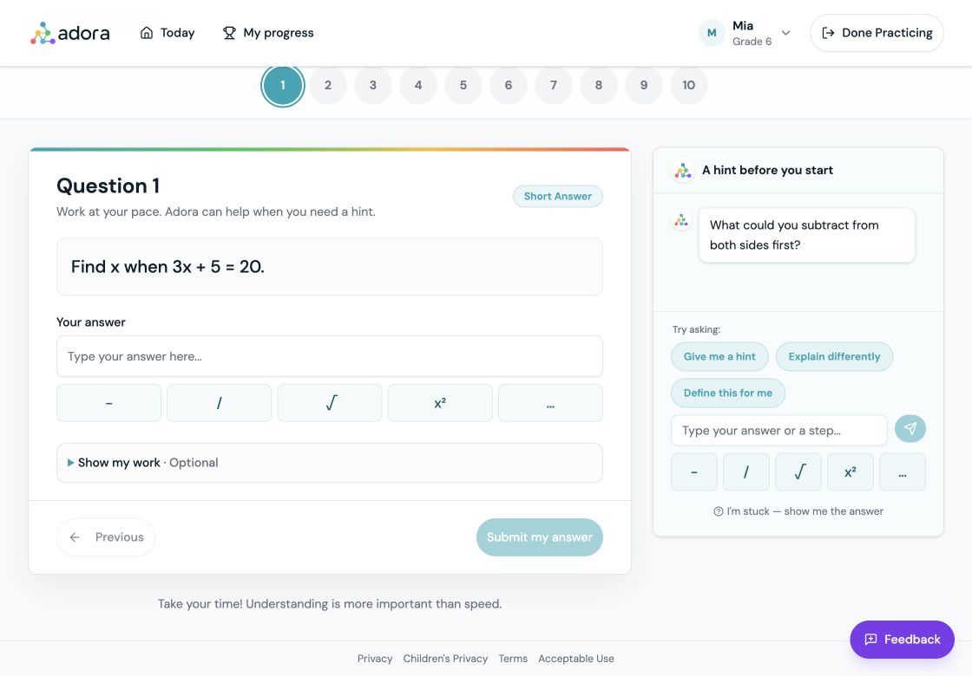This screenshot has width=972, height=676.
Task: Jump to question 9
Action: (x=644, y=86)
